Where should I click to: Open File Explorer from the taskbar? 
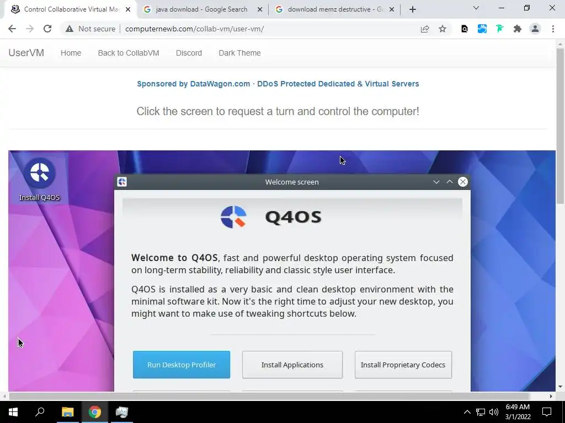[x=67, y=412]
